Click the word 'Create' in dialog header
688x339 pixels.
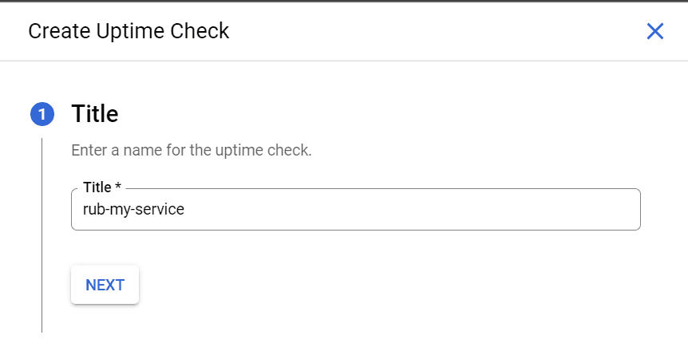[x=56, y=31]
